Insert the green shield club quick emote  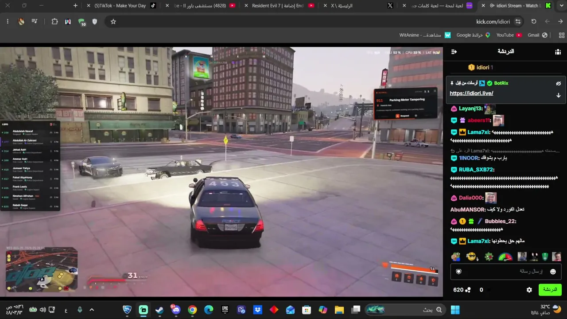click(x=545, y=257)
